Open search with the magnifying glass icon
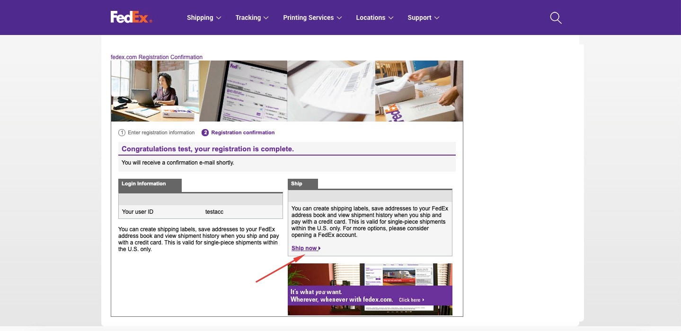This screenshot has height=331, width=681. (x=556, y=18)
